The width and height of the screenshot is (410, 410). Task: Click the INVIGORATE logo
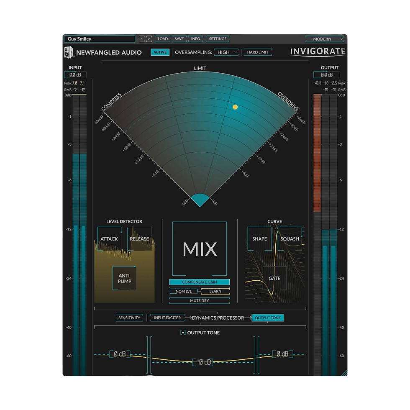318,51
